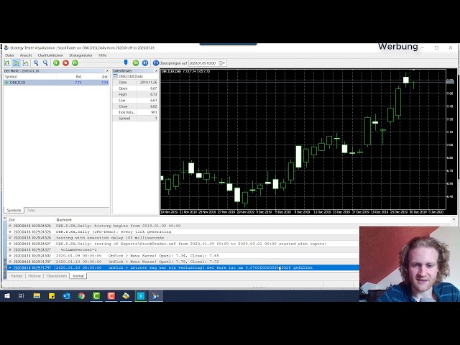Click the green fast-forward playback button
The image size is (460, 345).
tap(135, 63)
